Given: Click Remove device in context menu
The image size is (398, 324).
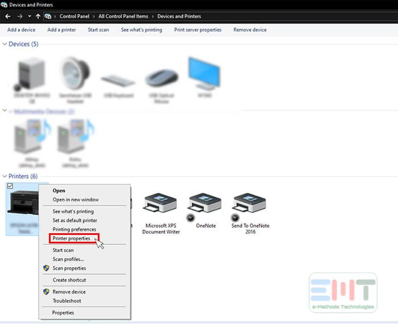Looking at the screenshot, I should click(69, 292).
